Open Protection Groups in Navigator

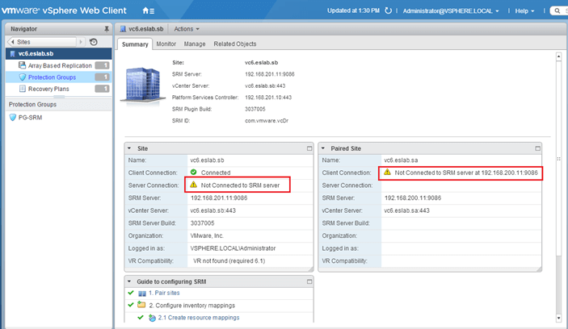point(53,77)
